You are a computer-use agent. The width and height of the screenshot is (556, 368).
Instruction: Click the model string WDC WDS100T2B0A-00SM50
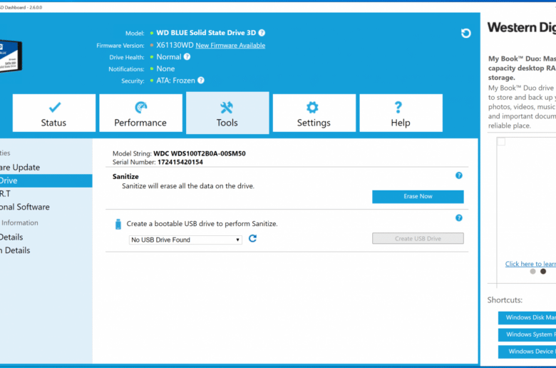coord(200,153)
